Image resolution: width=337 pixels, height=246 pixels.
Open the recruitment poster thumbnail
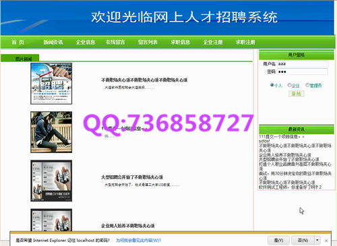click(51, 84)
